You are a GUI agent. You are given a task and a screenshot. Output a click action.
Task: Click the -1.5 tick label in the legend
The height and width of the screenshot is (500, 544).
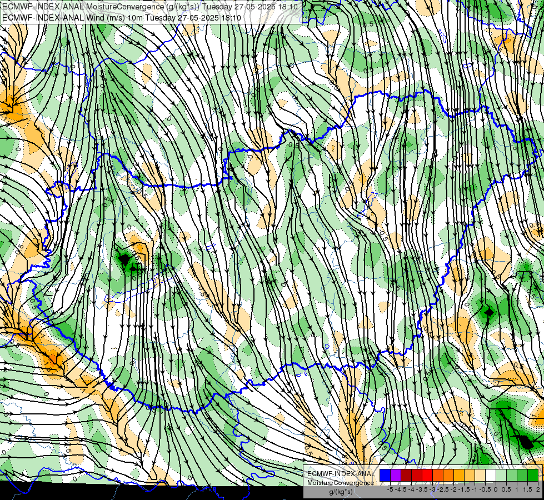tap(464, 489)
